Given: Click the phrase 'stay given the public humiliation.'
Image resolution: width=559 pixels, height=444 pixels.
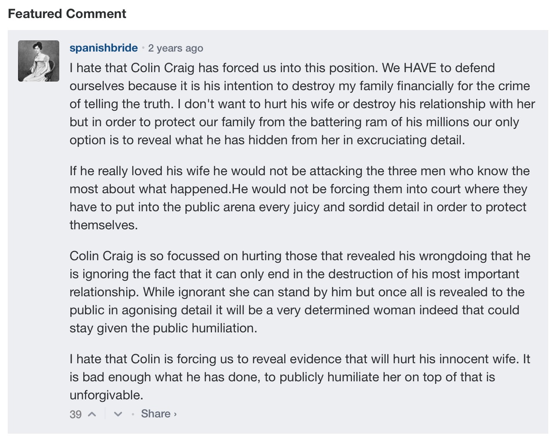Looking at the screenshot, I should [163, 328].
